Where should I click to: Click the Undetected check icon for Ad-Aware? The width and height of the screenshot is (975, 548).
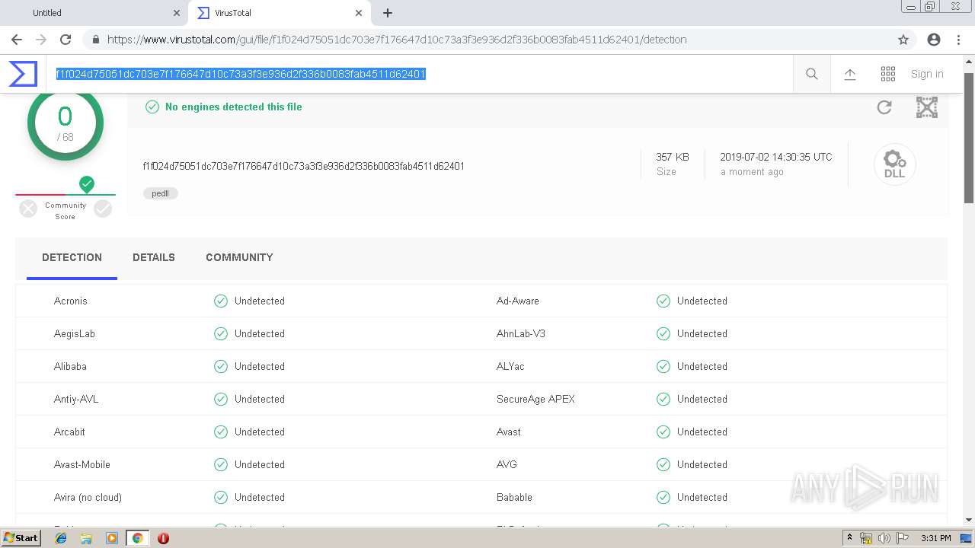coord(663,301)
